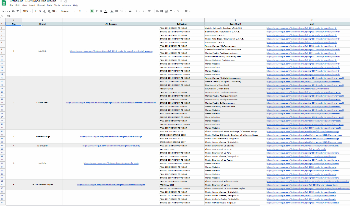Click the insert link icon
The width and height of the screenshot is (350, 206).
[x=157, y=11]
